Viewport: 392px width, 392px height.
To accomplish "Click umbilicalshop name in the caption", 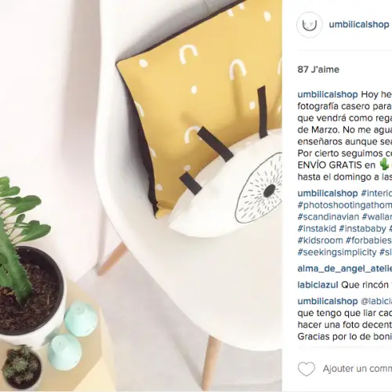I will click(328, 94).
